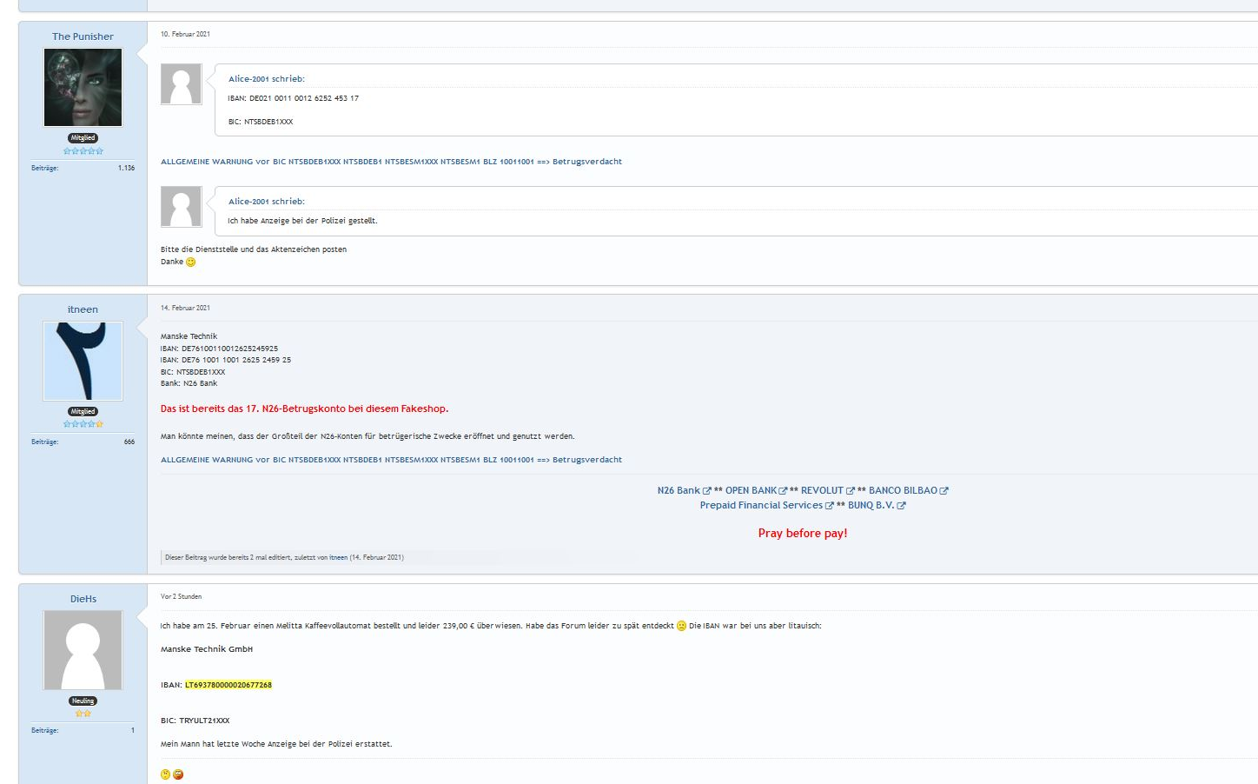
Task: Click the external link icon next to Prepaid Financial Services
Action: 831,505
